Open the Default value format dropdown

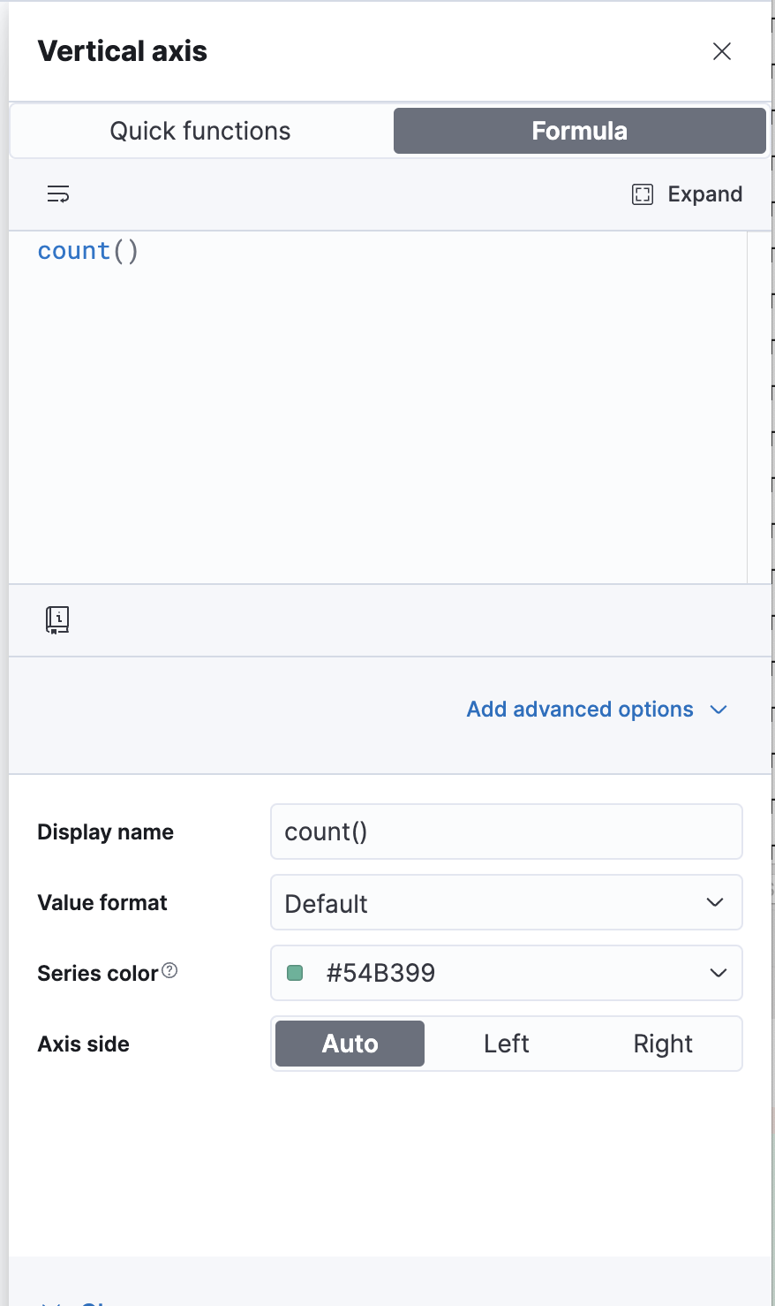click(507, 902)
